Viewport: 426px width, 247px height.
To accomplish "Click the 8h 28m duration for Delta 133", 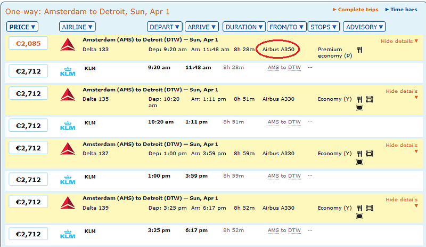I will 244,49.
